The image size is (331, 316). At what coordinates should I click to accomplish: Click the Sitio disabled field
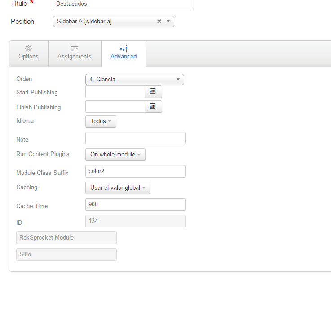66,254
